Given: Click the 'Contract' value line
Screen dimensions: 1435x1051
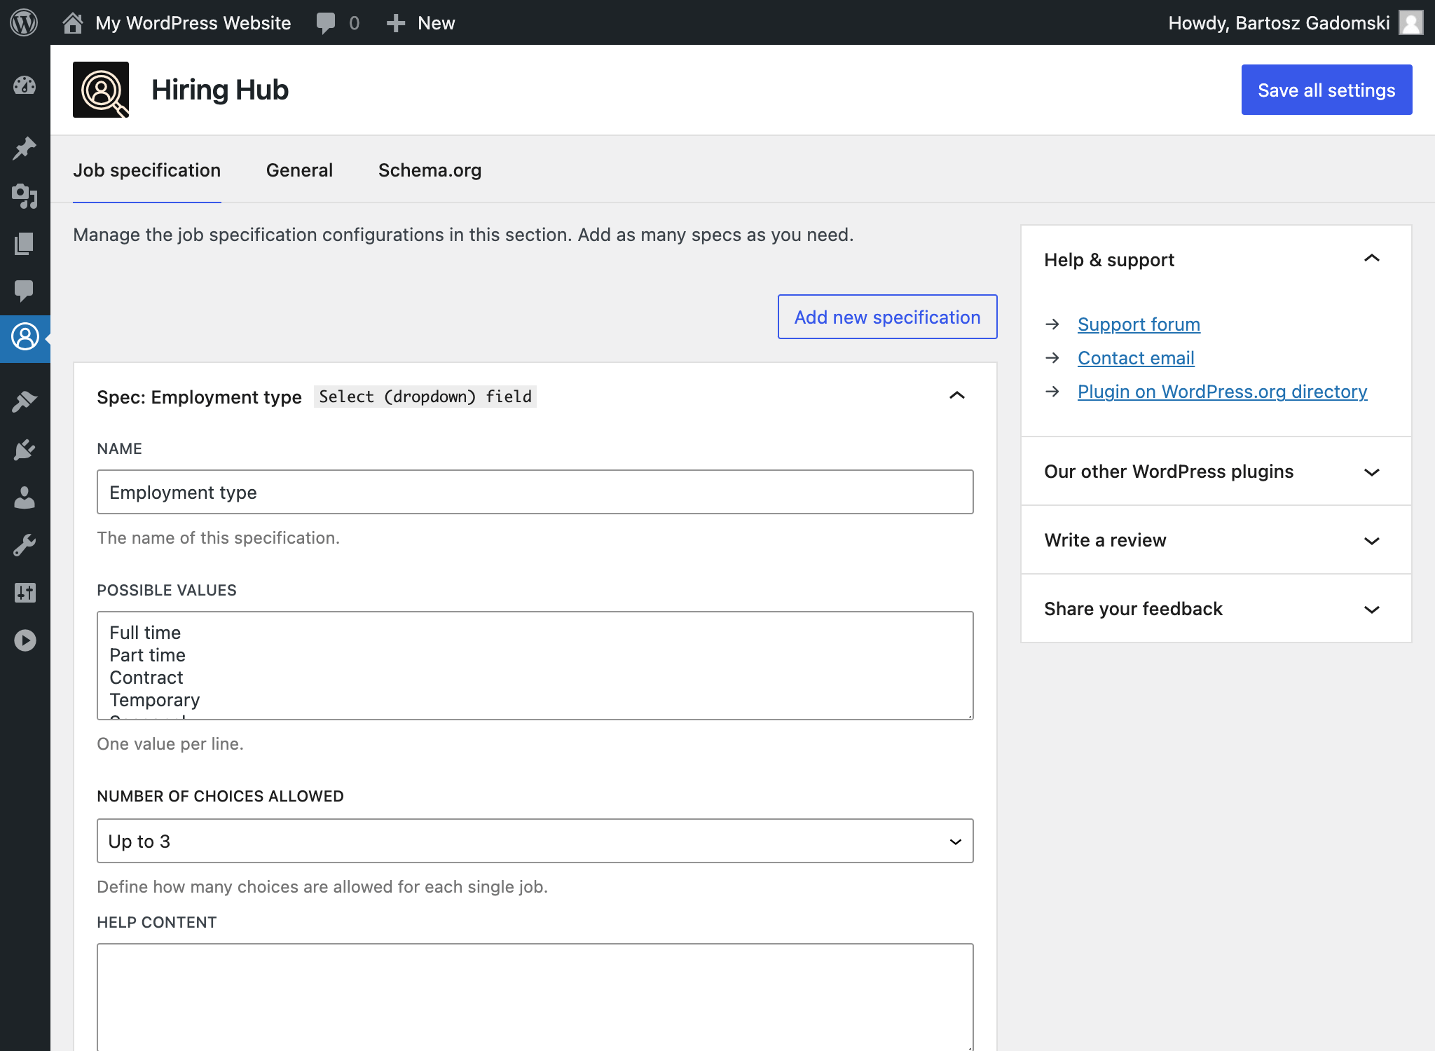Looking at the screenshot, I should pos(146,678).
